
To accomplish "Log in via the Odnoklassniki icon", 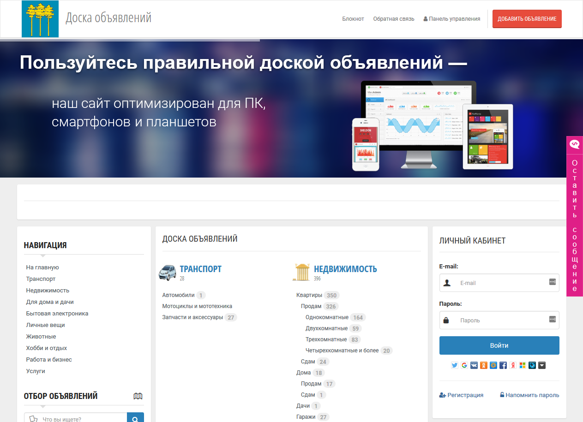I will pyautogui.click(x=484, y=365).
